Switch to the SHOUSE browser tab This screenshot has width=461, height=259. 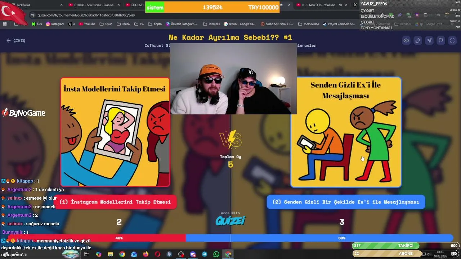pos(134,5)
